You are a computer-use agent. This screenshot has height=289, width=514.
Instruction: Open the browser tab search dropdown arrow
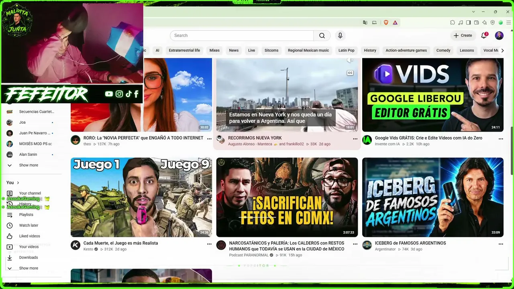click(473, 12)
